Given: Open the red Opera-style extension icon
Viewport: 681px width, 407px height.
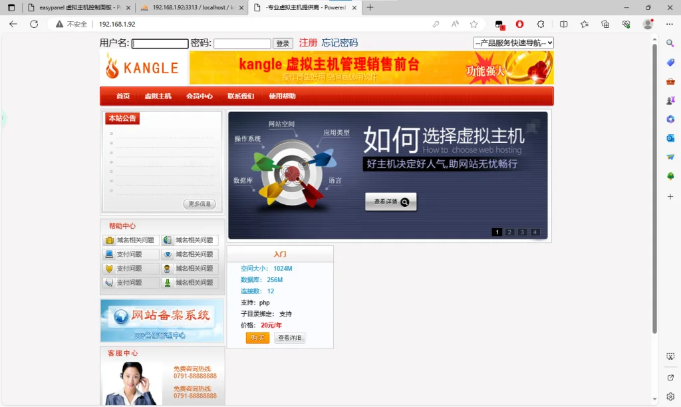Looking at the screenshot, I should 519,25.
